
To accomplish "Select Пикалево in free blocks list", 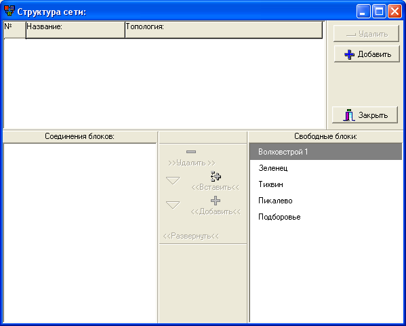I will [326, 201].
